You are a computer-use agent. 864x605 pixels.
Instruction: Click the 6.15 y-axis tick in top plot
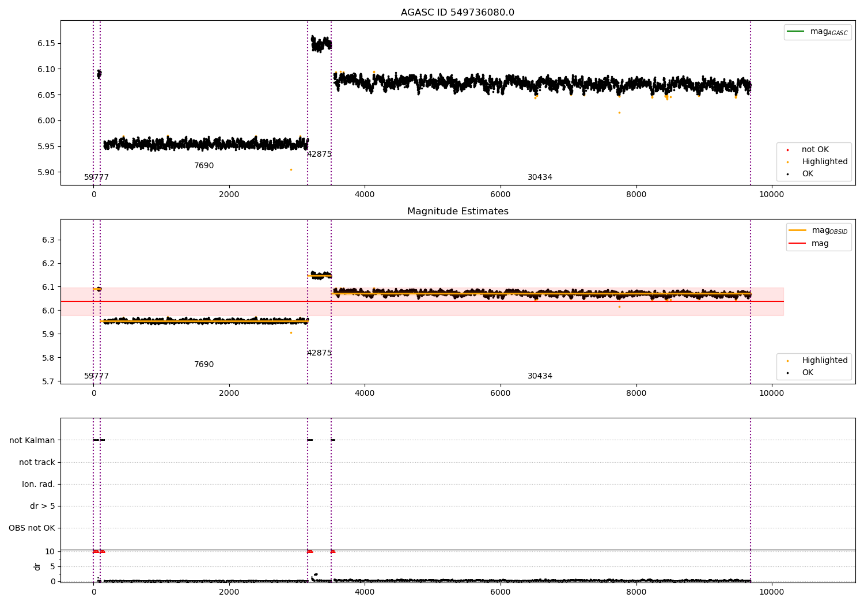click(46, 44)
